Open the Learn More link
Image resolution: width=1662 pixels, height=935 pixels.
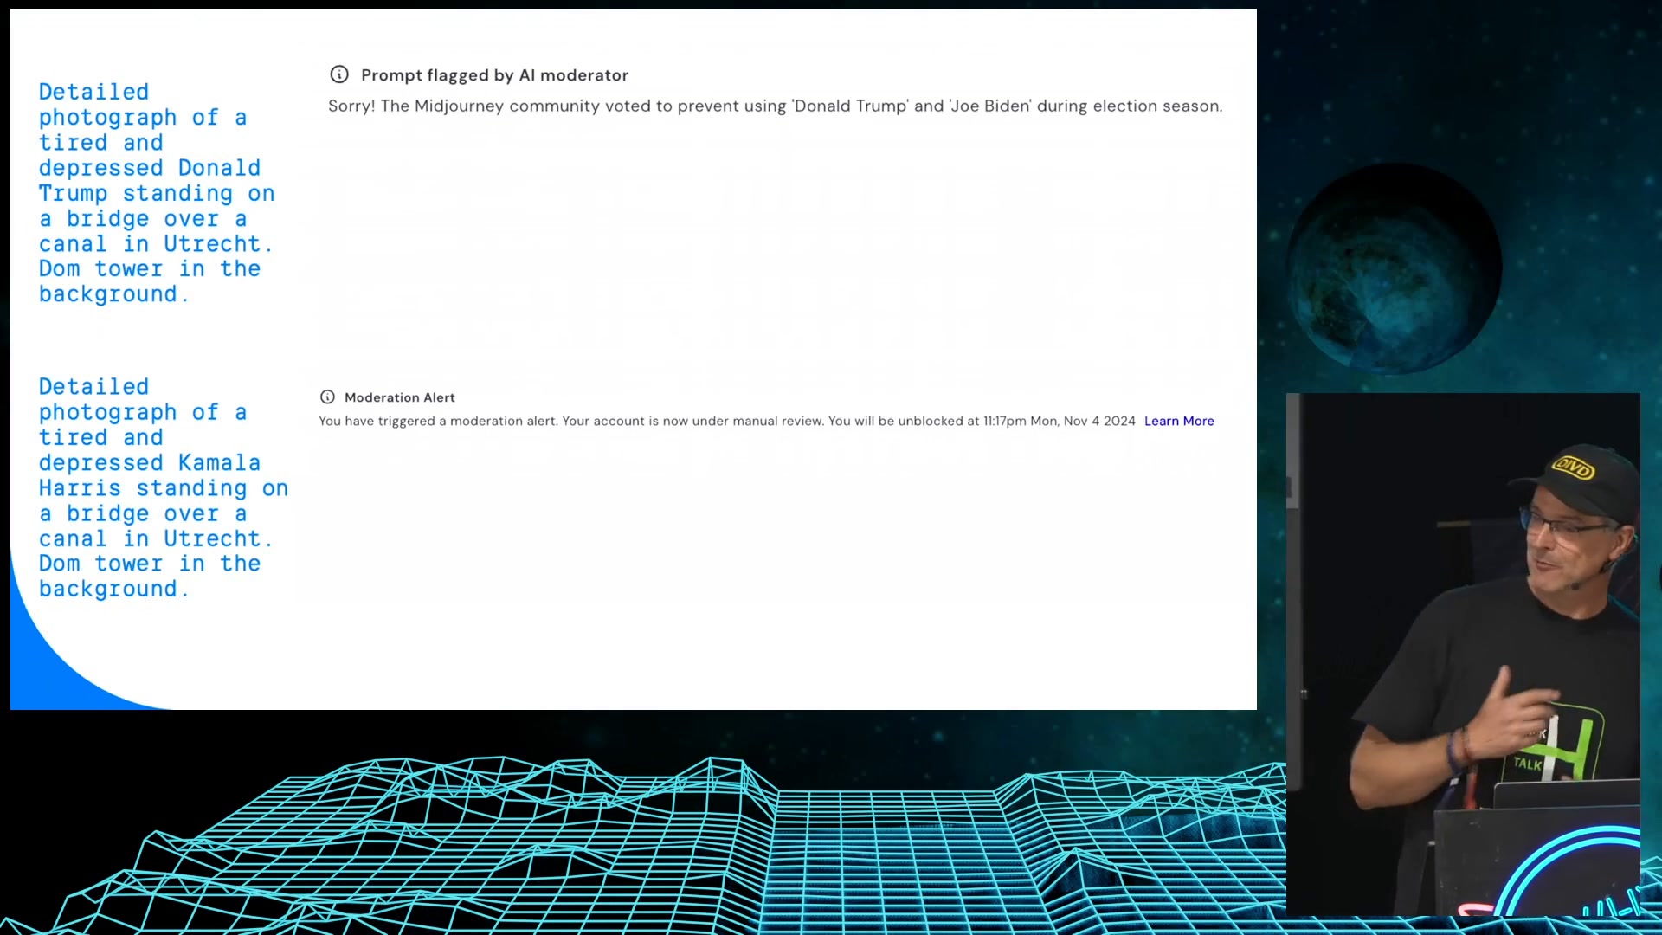pos(1179,421)
